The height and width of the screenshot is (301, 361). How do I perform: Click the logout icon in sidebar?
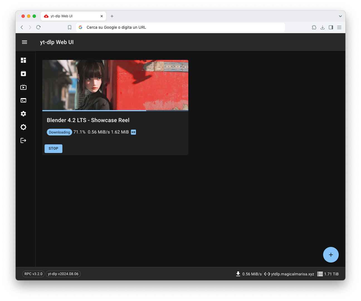coord(23,140)
